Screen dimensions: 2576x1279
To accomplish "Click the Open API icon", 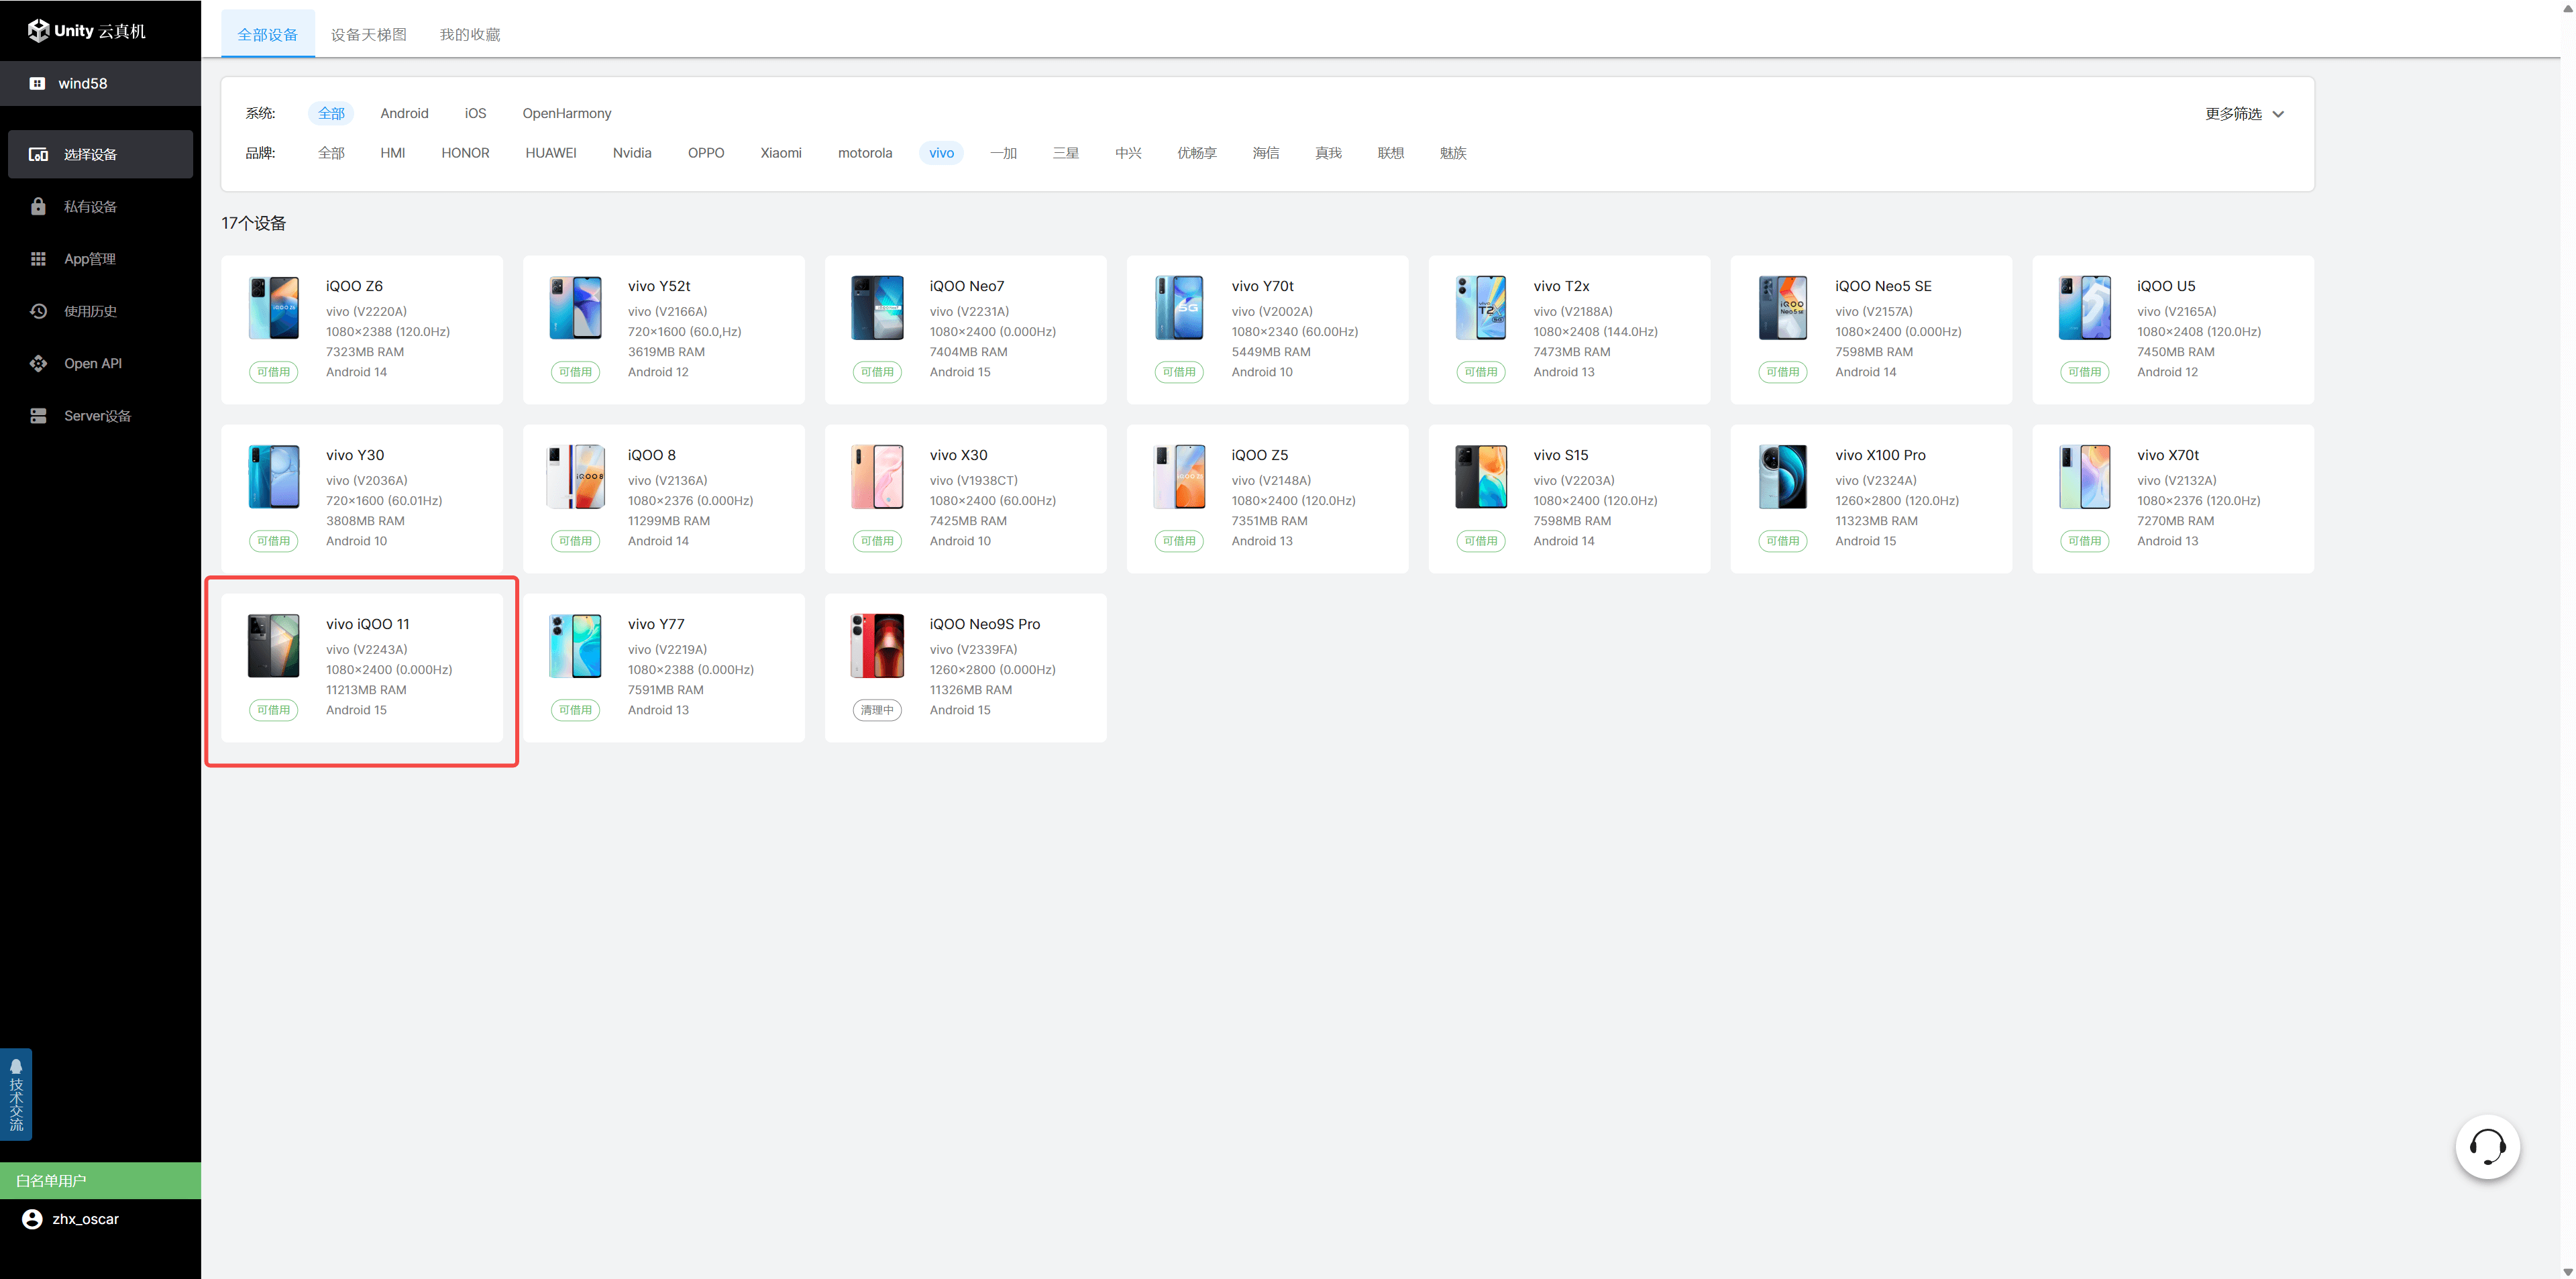I will coord(38,363).
